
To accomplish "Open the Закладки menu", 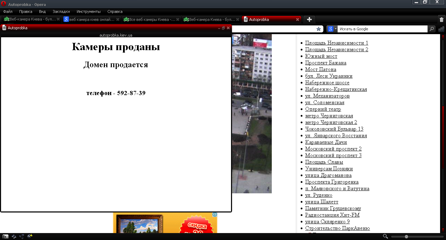I will 61,11.
